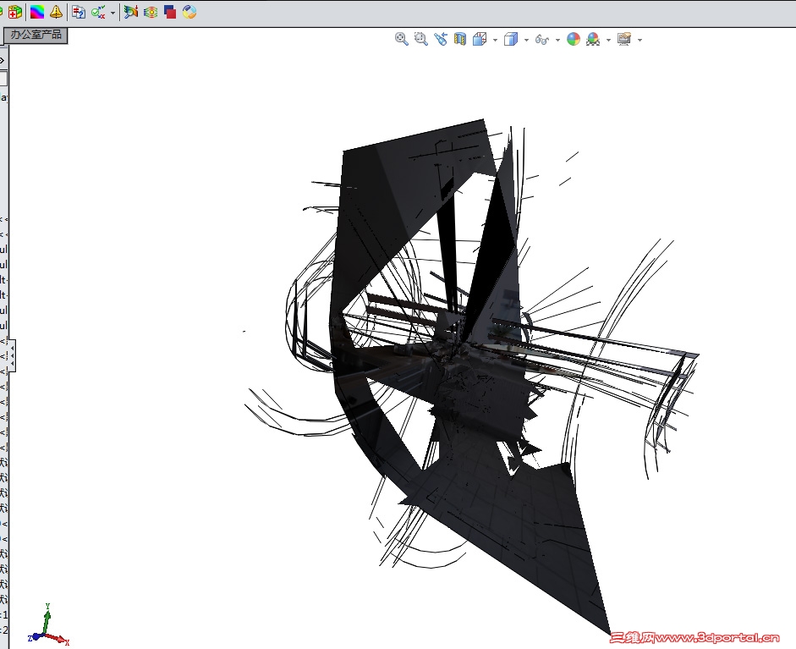Toggle the Section View icon
796x649 pixels.
tap(460, 39)
